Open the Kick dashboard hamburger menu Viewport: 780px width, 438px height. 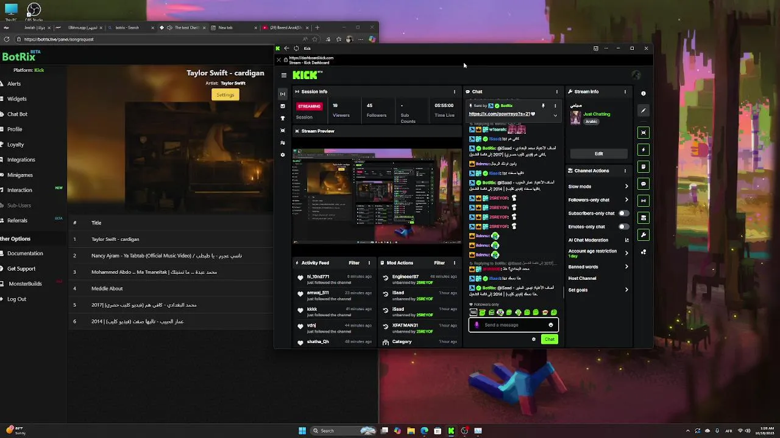283,75
